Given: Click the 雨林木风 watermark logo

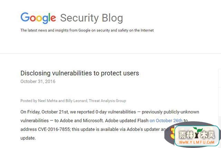Looking at the screenshot, I should pos(197,134).
